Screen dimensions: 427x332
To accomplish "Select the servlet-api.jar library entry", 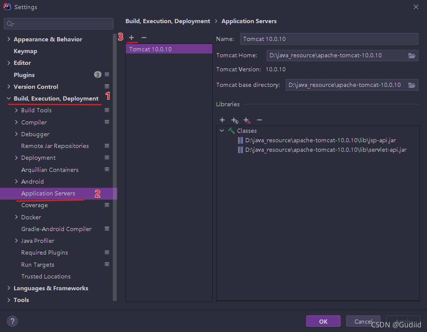I will [x=322, y=150].
